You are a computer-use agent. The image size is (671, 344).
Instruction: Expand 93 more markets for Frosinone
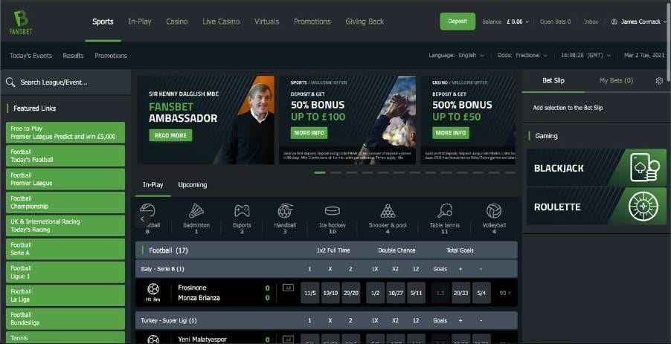[505, 293]
